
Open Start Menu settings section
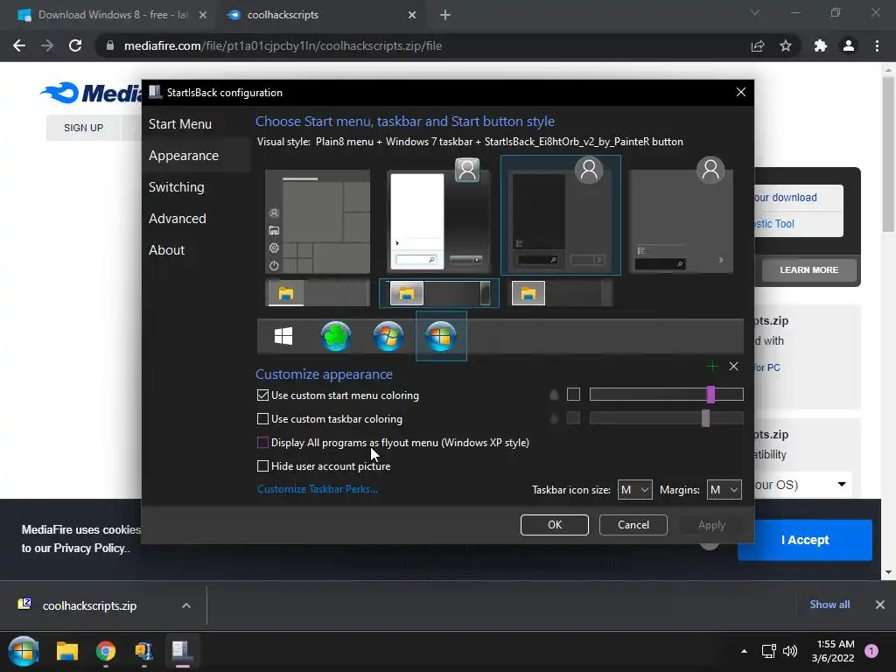point(180,124)
